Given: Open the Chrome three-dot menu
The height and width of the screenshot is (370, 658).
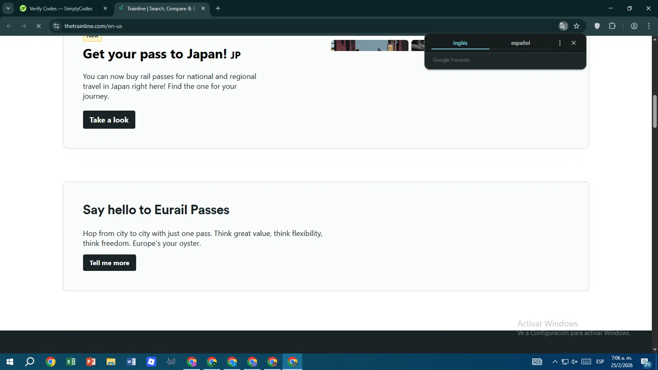Looking at the screenshot, I should click(649, 26).
